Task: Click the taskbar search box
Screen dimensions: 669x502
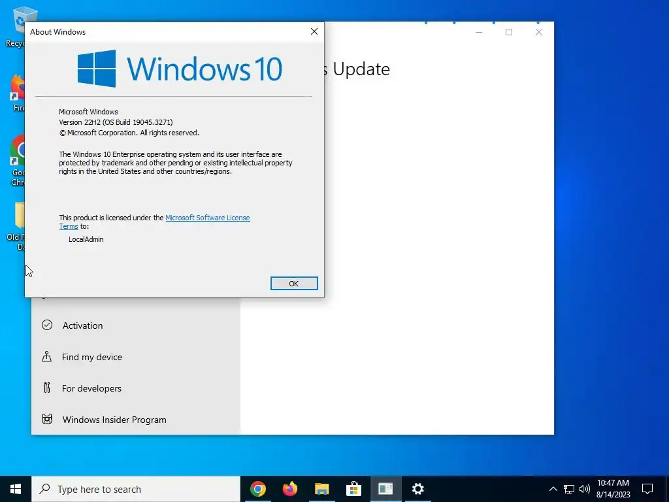Action: point(136,489)
